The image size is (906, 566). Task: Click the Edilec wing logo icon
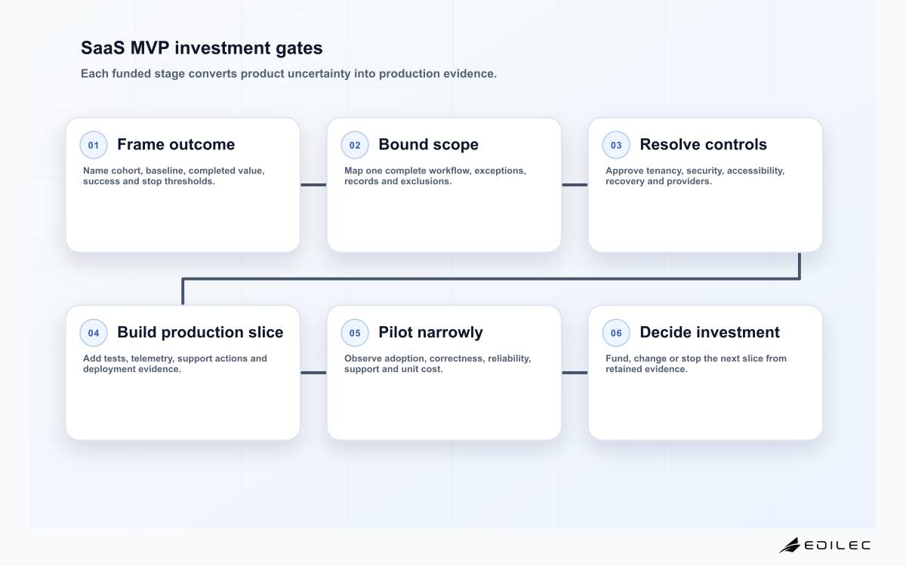790,545
